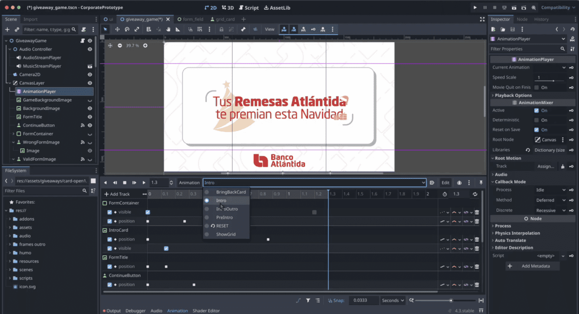Image resolution: width=579 pixels, height=314 pixels.
Task: Open the Seconds snap unit dropdown
Action: pyautogui.click(x=392, y=300)
